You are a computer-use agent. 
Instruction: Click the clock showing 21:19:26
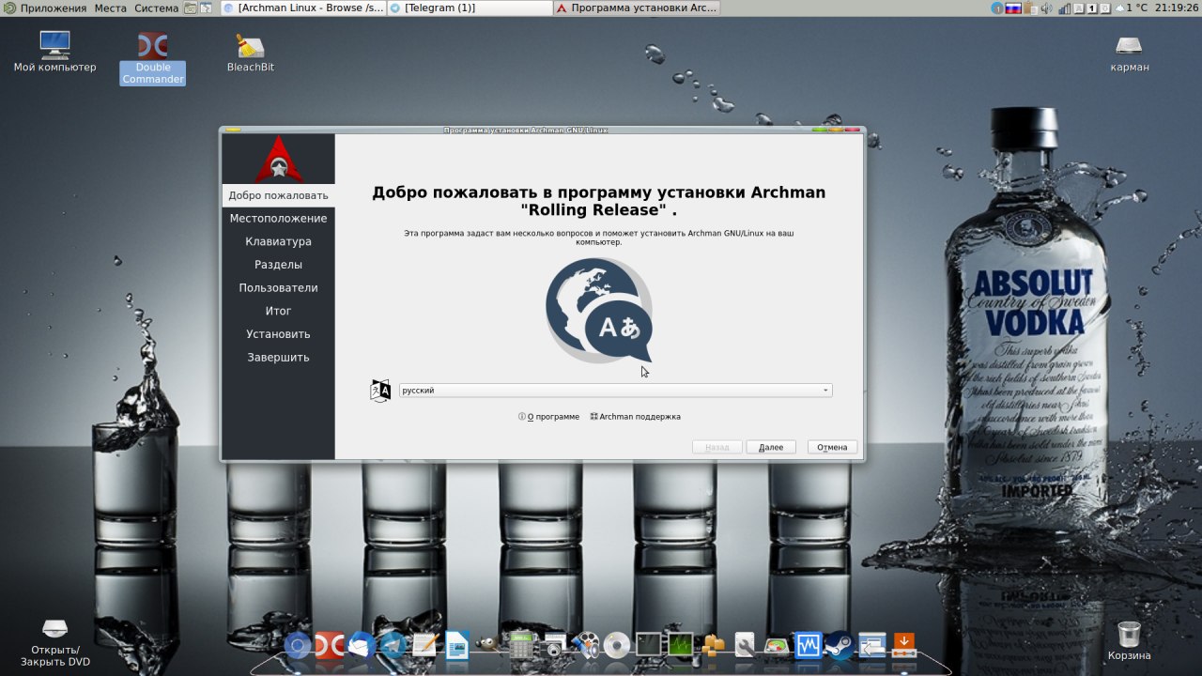coord(1177,8)
